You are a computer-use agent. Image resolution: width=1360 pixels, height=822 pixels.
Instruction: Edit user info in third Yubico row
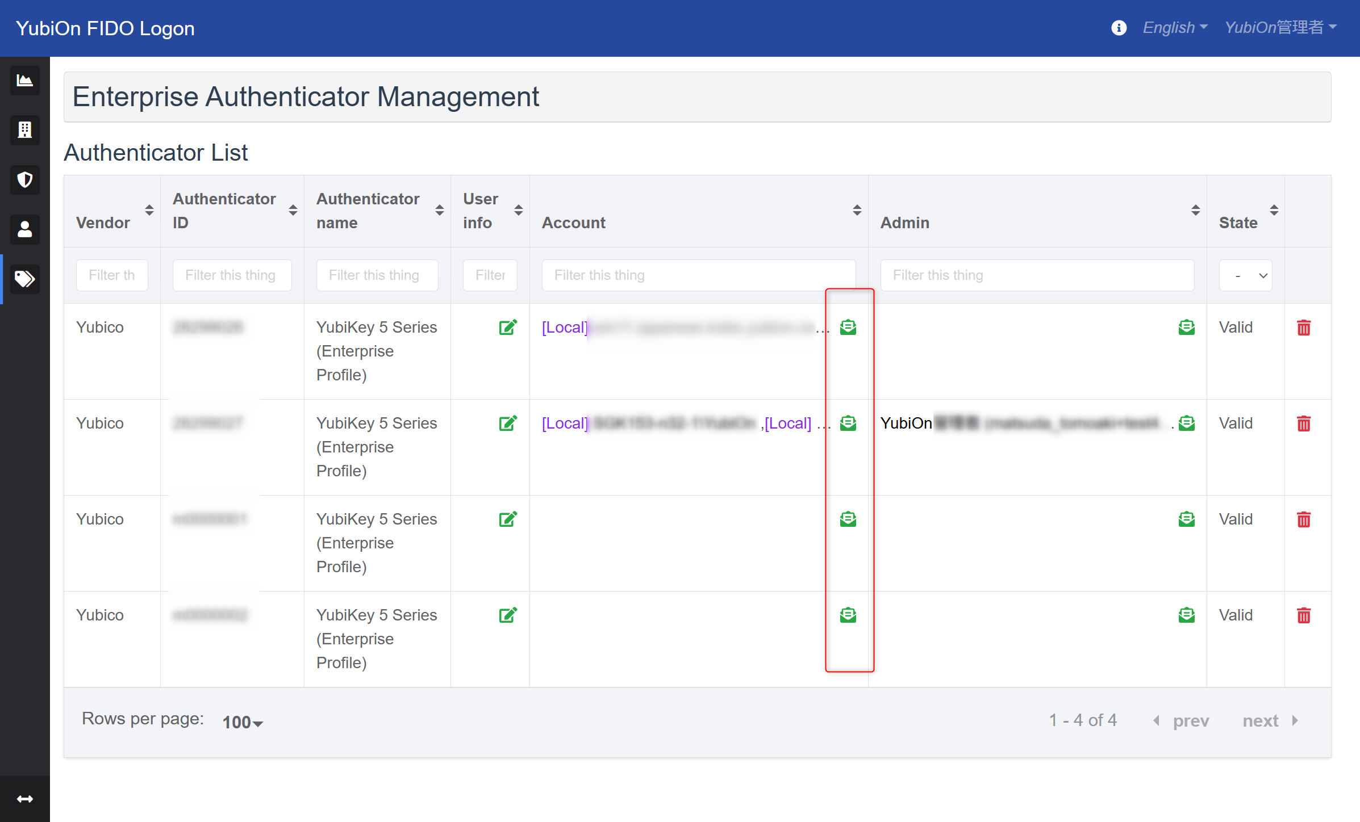point(508,519)
